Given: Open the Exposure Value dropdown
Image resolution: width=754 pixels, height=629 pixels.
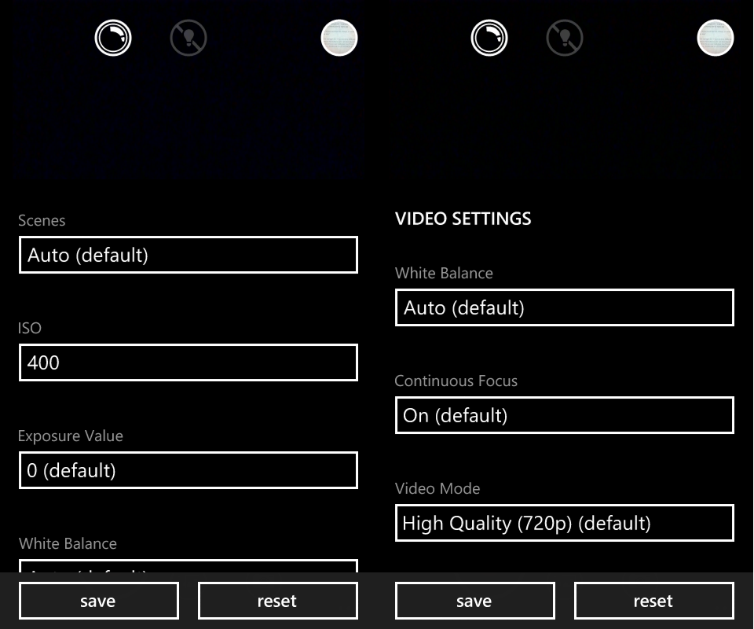Looking at the screenshot, I should click(188, 470).
